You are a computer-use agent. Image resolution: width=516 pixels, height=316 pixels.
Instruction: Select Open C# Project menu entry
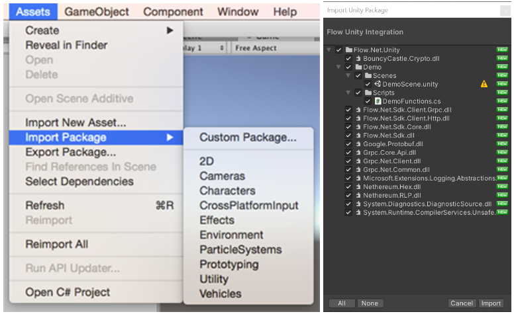(96, 292)
